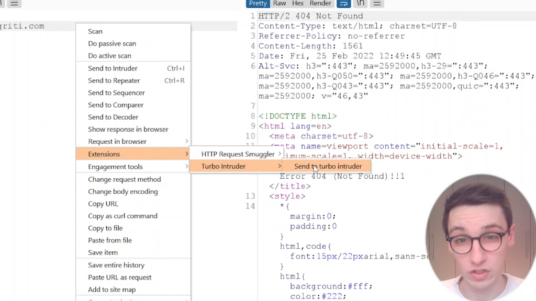The width and height of the screenshot is (536, 301).
Task: Click the <!DOCTYPE html> line
Action: [298, 116]
